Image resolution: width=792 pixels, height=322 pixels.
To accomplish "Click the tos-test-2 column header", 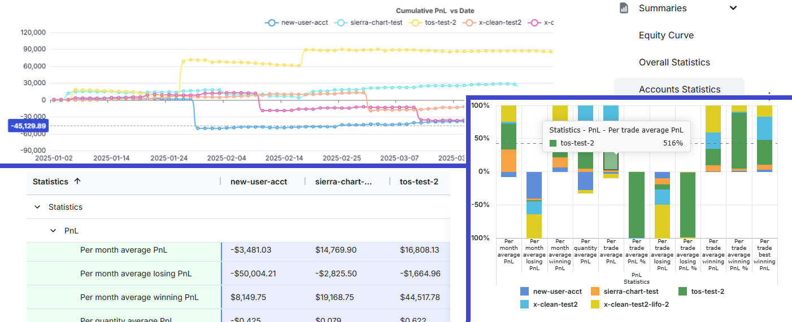I will tap(420, 182).
